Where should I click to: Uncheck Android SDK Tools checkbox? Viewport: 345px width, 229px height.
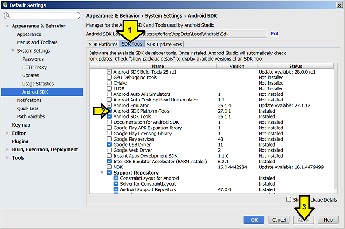[x=110, y=116]
